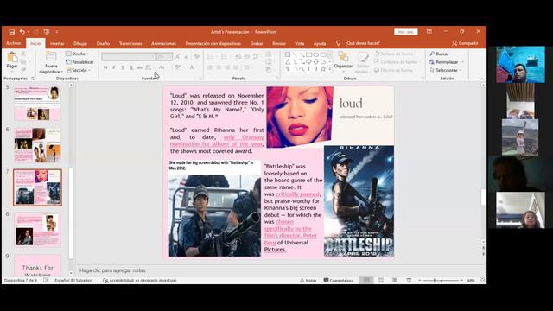Click the notes pane placeholder text
Screen dimensions: 553x311
point(112,270)
